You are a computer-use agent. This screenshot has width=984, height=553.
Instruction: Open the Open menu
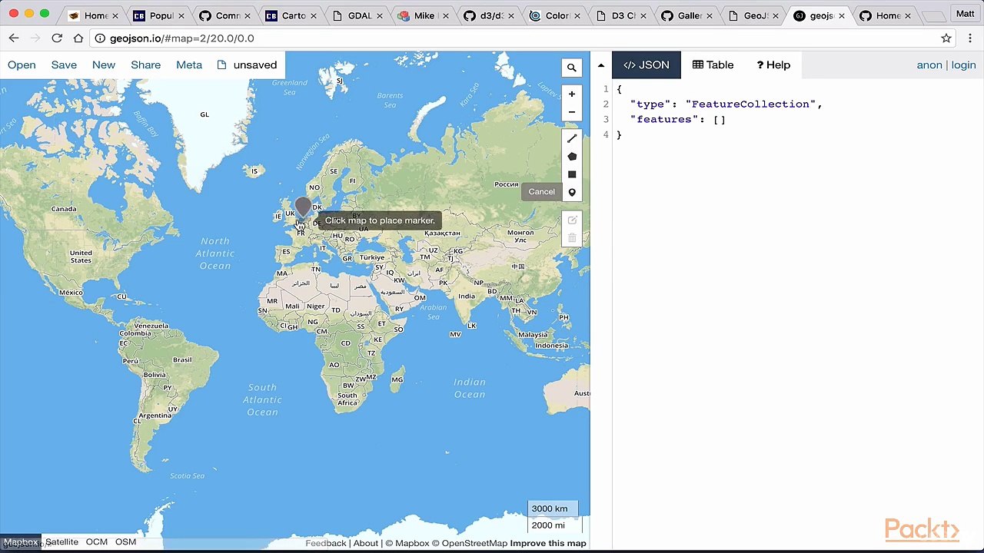22,65
